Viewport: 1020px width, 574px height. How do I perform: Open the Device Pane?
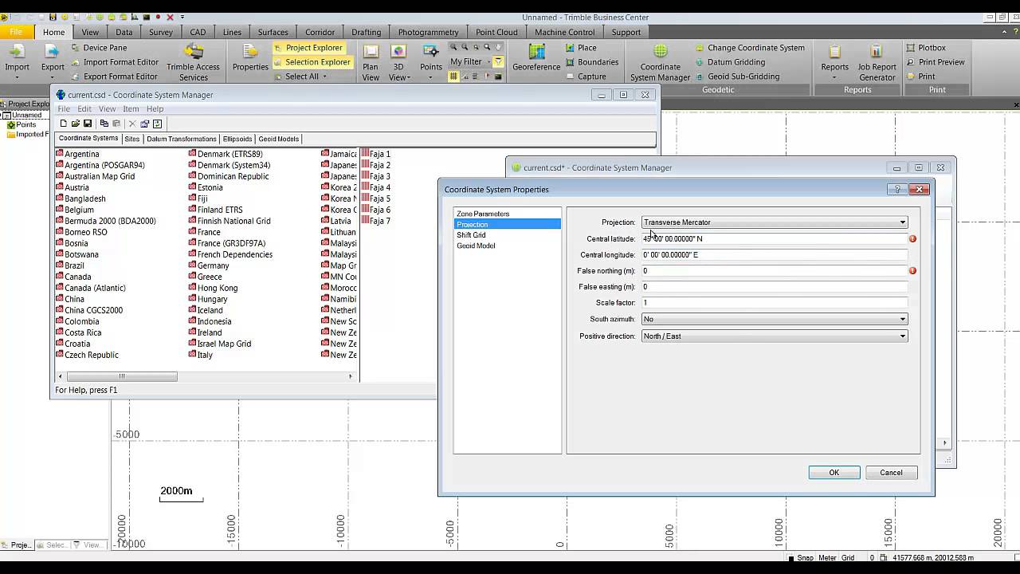point(98,48)
